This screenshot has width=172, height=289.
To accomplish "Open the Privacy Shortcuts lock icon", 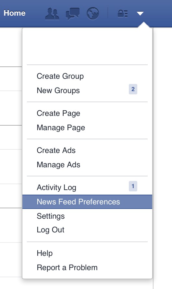I will coord(123,14).
